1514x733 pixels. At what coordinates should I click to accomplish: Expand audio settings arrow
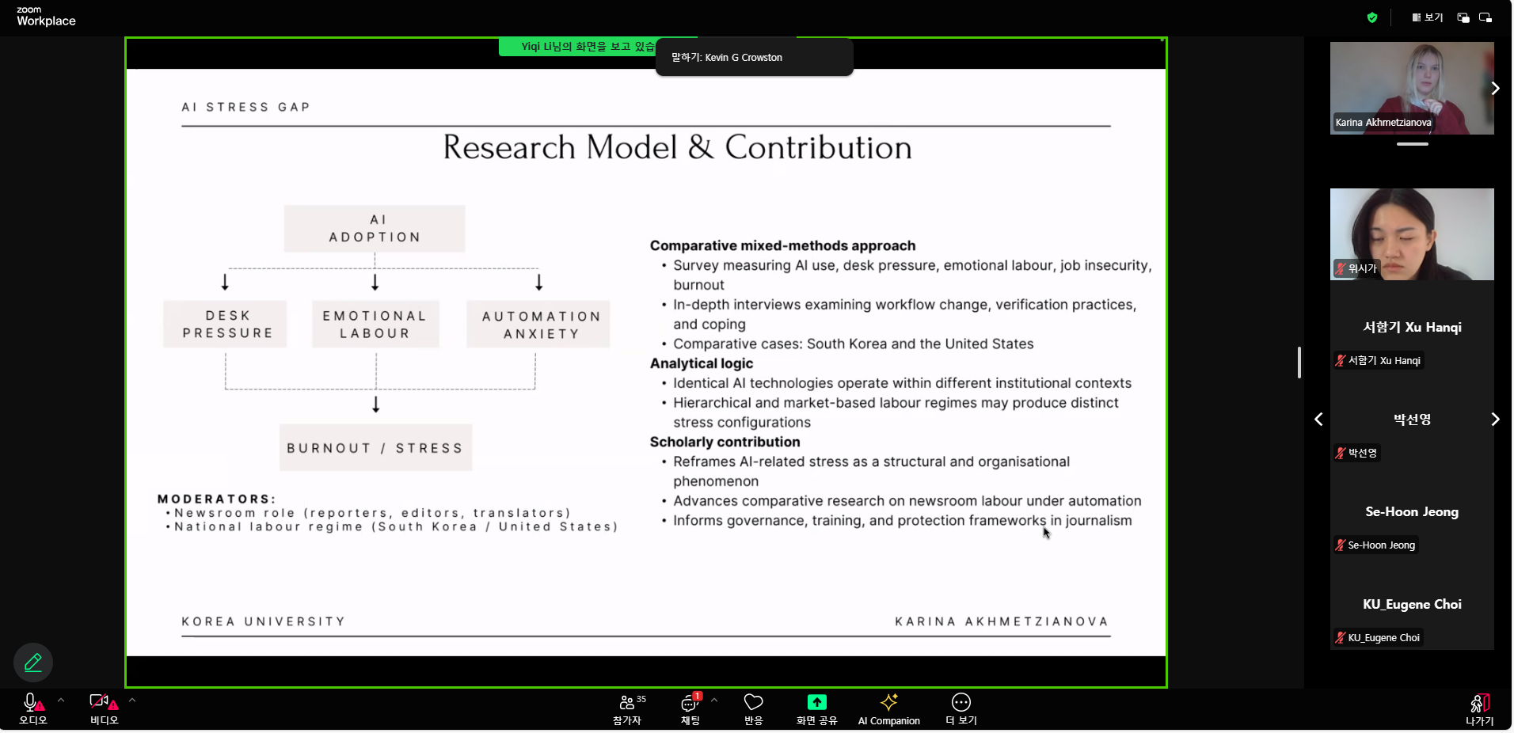click(x=61, y=700)
